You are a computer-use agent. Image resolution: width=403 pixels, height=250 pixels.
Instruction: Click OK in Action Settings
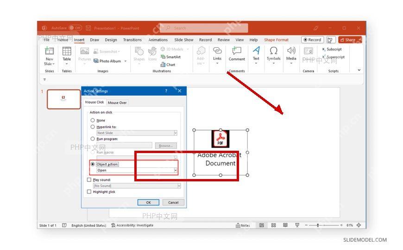pos(148,202)
